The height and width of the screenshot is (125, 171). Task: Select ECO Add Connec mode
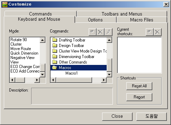pos(25,71)
